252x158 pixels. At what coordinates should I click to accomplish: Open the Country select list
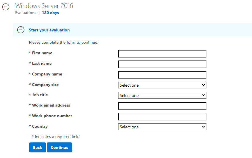162,127
